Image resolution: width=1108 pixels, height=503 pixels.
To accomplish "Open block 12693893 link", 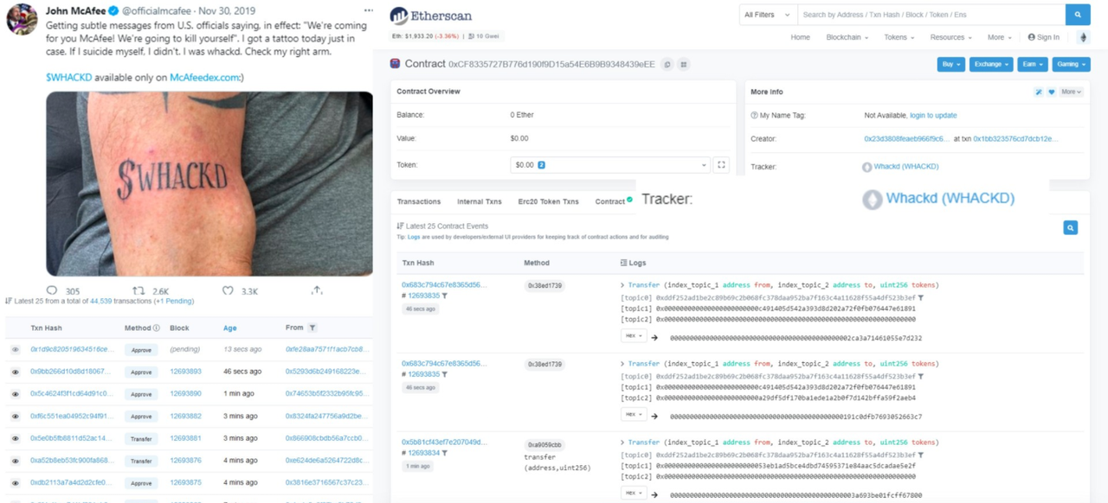I will coord(185,372).
